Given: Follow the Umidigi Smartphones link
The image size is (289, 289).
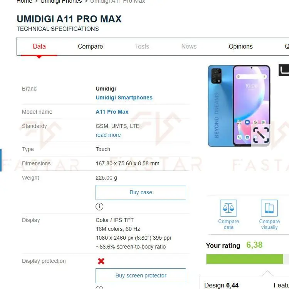Looking at the screenshot, I should [x=124, y=97].
